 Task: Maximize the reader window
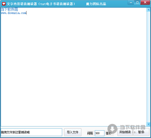[x=137, y=3]
